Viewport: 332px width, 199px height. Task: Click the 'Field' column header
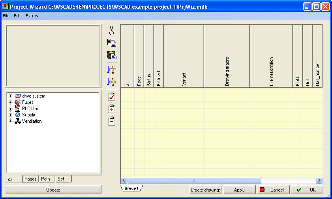[x=298, y=56]
